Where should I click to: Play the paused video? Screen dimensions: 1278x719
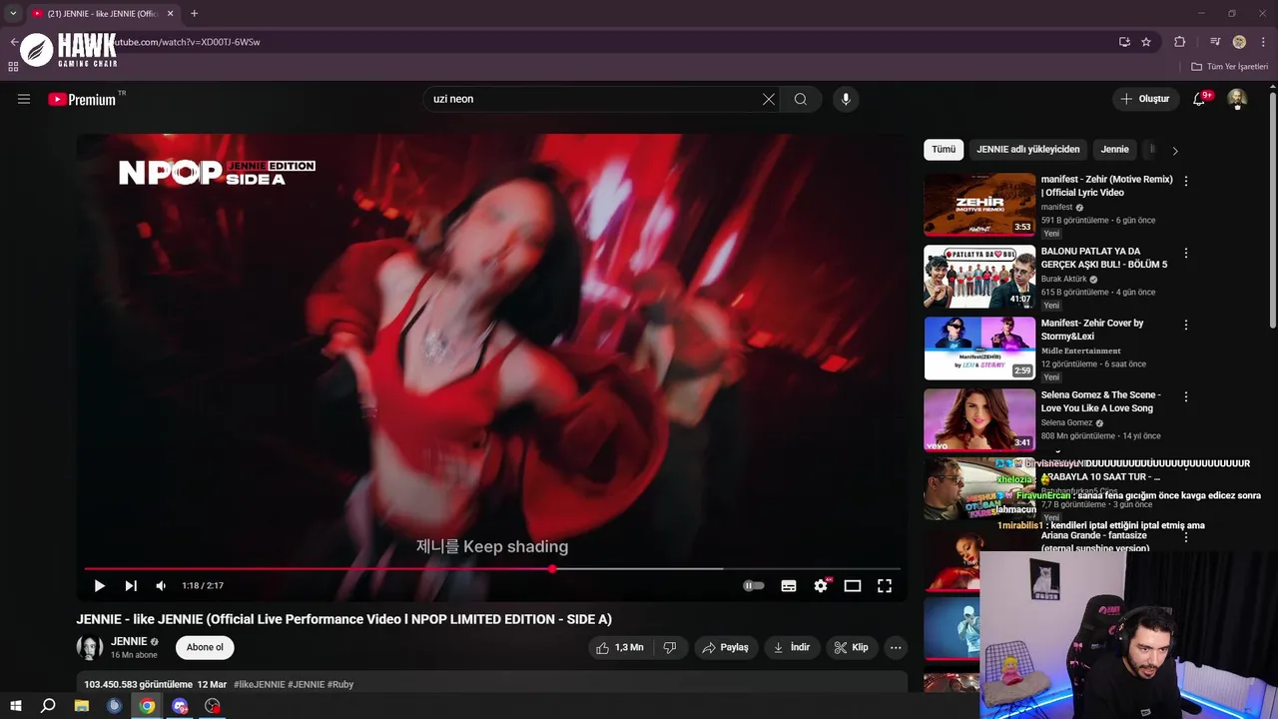99,586
